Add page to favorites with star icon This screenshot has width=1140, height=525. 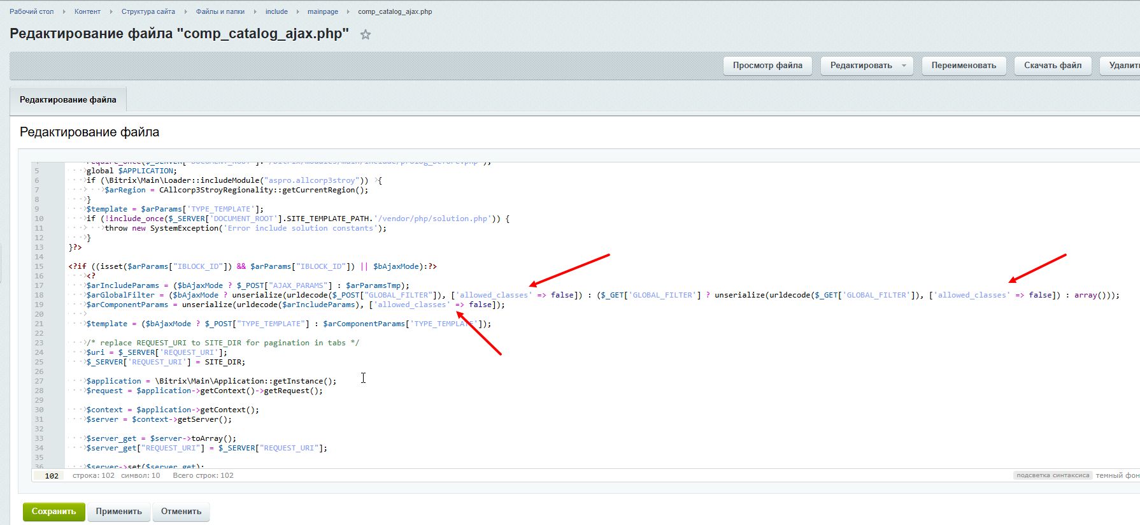tap(365, 35)
